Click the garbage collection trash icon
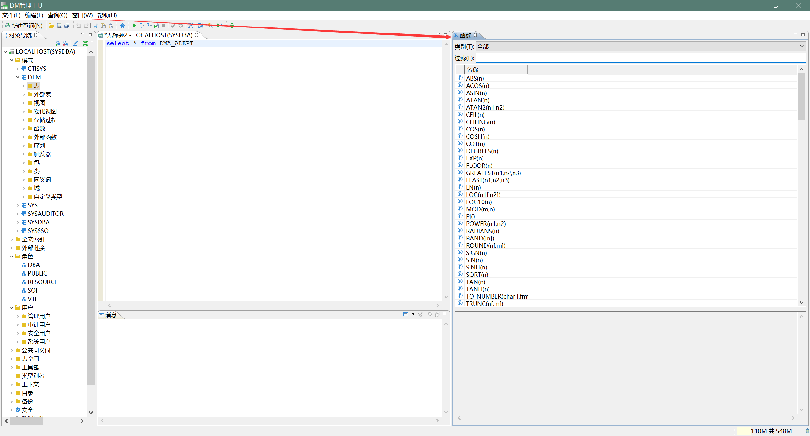Image resolution: width=810 pixels, height=436 pixels. (x=807, y=431)
